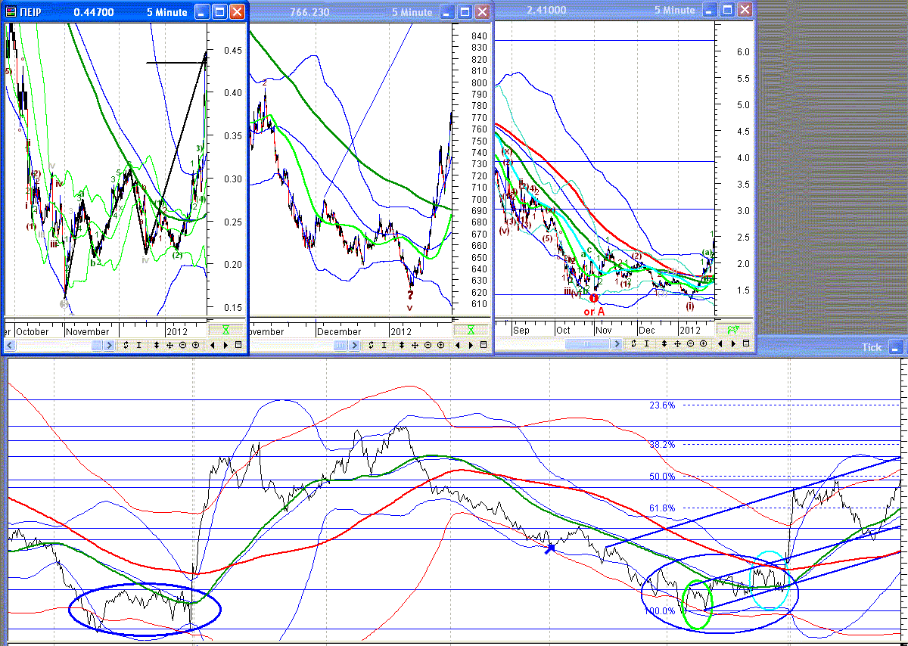Click vertical scale arrows on 2.41000 chart
Screen dimensions: 908x646
click(665, 344)
